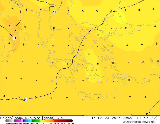Image resolution: width=160 pixels, height=124 pixels.
Task: Click the legend scale label 51
Action: click(73, 123)
